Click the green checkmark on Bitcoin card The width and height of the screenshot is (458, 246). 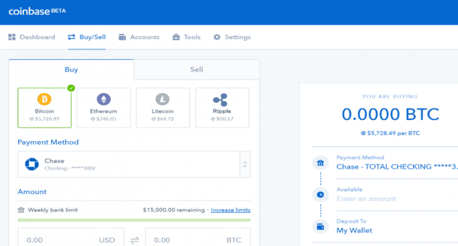tap(71, 88)
